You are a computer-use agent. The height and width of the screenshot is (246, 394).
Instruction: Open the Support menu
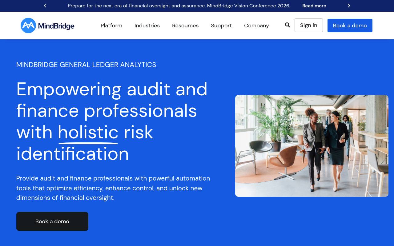221,26
